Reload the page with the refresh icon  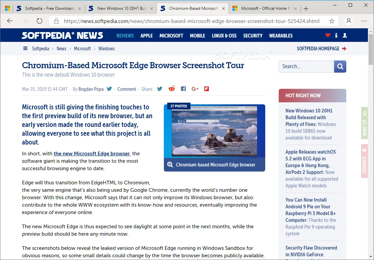pyautogui.click(x=39, y=21)
